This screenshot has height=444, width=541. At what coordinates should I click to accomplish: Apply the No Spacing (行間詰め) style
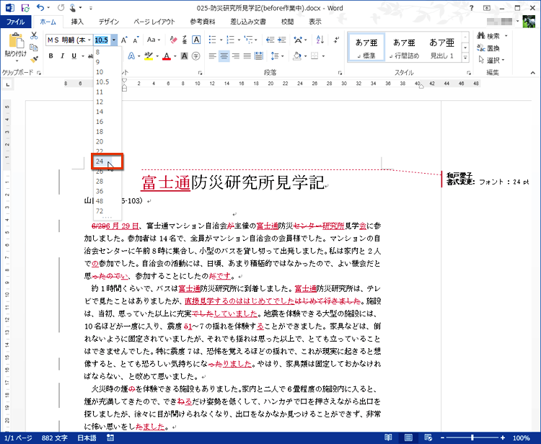404,48
